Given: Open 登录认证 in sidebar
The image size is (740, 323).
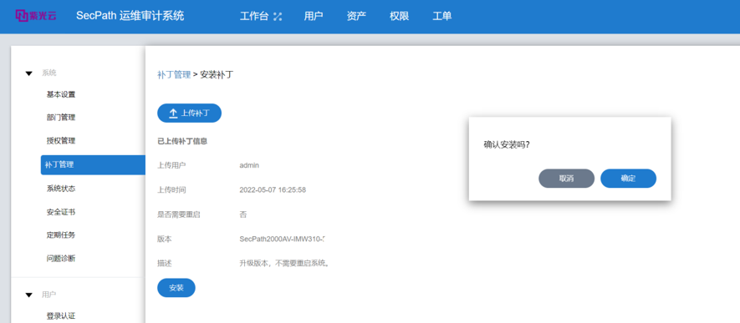Looking at the screenshot, I should point(61,316).
